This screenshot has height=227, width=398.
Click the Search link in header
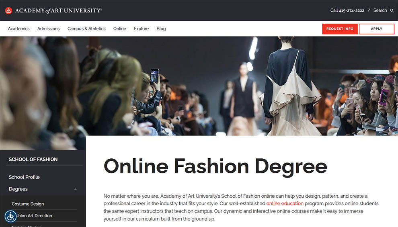[x=380, y=10]
